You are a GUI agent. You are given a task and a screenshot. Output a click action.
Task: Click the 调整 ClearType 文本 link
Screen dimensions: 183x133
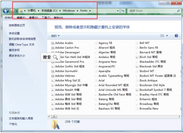click(22, 44)
